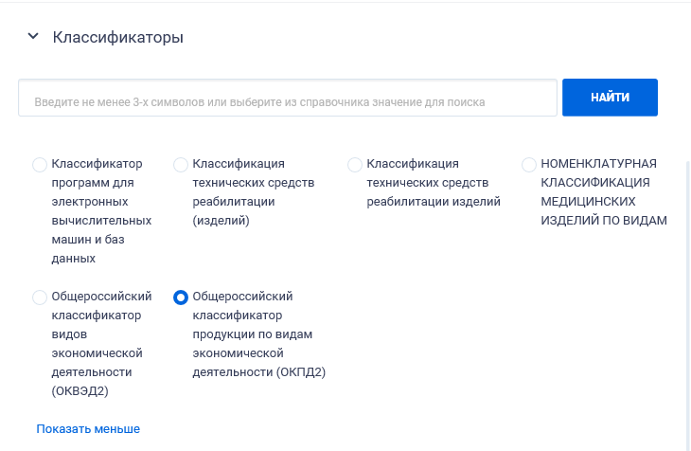Select radio 'Классификация технических средств реабилитации изделий'
This screenshot has height=451, width=691.
(x=355, y=165)
